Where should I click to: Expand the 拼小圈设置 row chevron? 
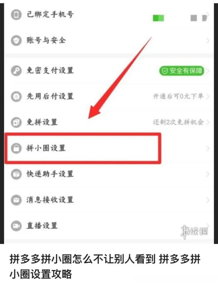[x=208, y=148]
